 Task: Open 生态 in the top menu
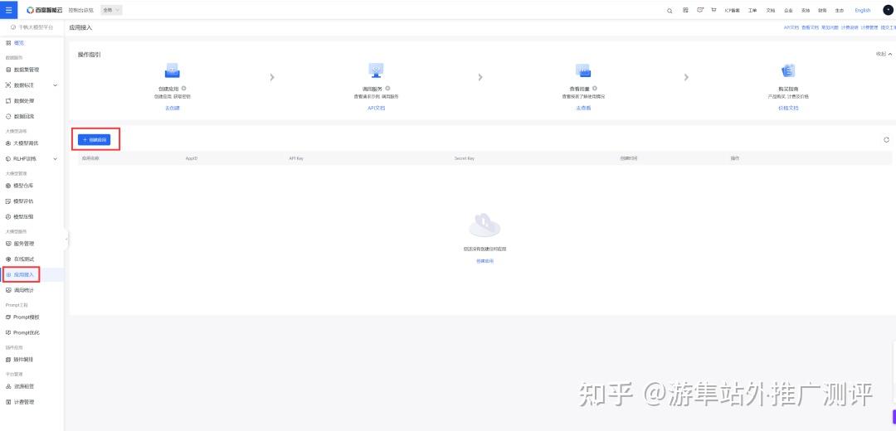[839, 10]
